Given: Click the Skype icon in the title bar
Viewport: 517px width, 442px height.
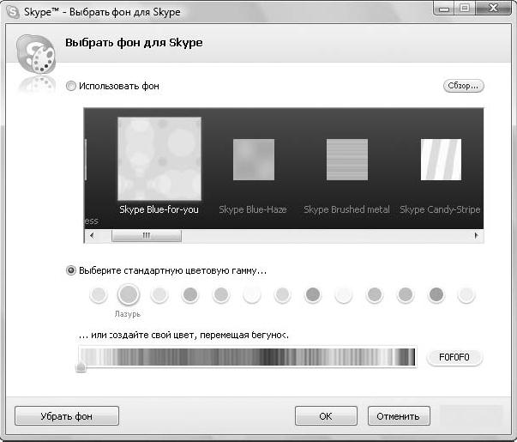Looking at the screenshot, I should click(x=13, y=11).
